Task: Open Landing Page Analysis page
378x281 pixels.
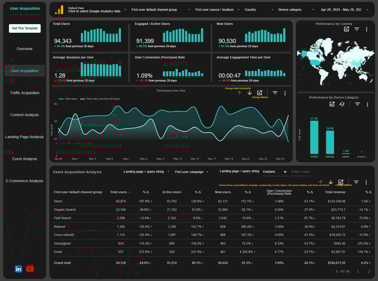Action: pos(24,137)
